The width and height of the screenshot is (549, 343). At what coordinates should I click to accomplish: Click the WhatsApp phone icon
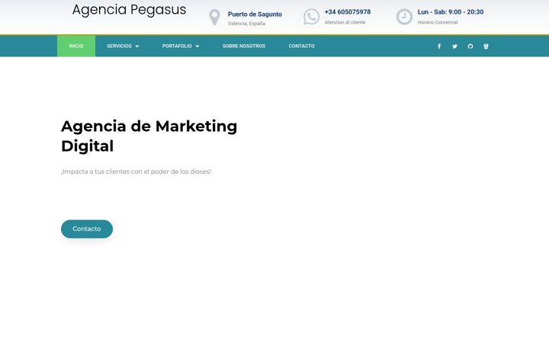311,17
